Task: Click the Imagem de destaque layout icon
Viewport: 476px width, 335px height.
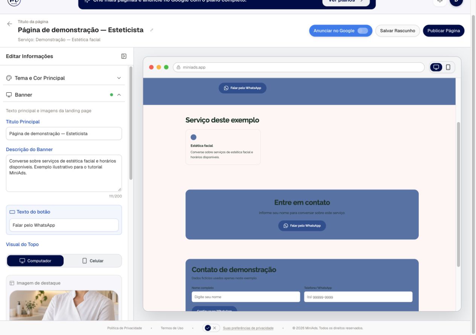Action: [12, 283]
